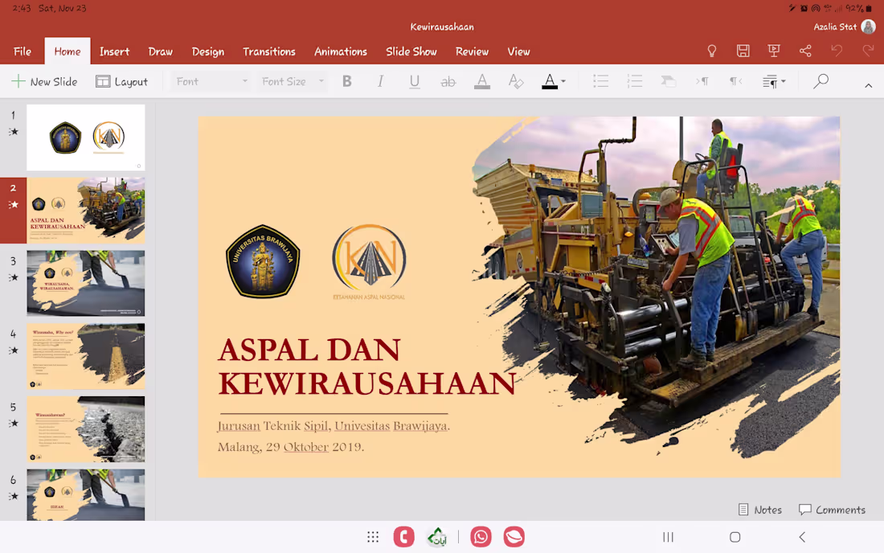This screenshot has height=553, width=884.
Task: Toggle underline formatting
Action: point(415,80)
